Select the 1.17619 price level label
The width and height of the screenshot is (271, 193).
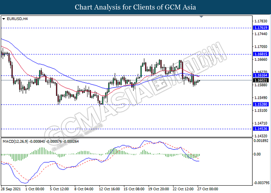[261, 27]
